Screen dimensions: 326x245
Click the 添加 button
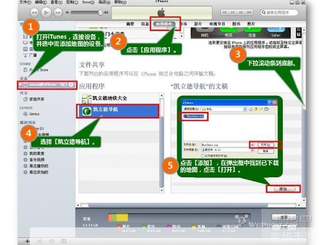click(x=283, y=189)
